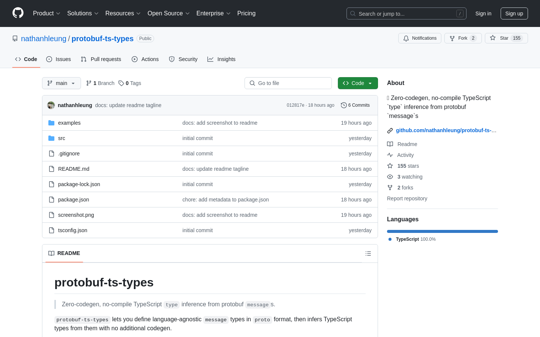This screenshot has width=540, height=337.
Task: Switch to the Actions tab
Action: 145,59
